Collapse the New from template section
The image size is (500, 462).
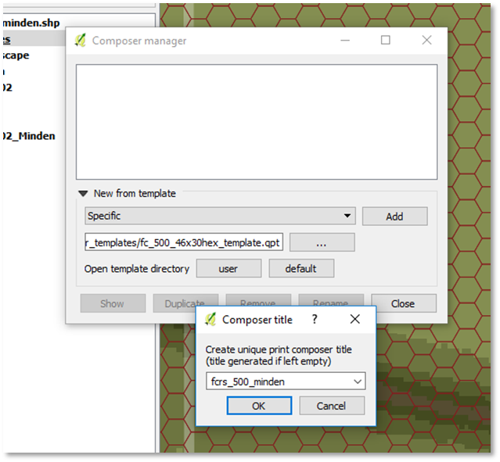(82, 193)
